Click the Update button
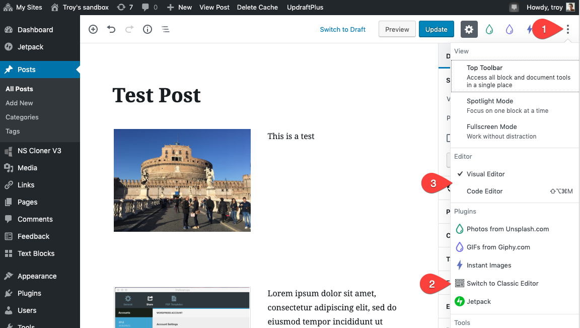580x328 pixels. tap(436, 29)
